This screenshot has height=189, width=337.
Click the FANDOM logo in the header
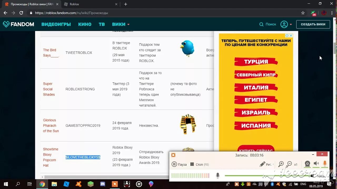pos(18,24)
